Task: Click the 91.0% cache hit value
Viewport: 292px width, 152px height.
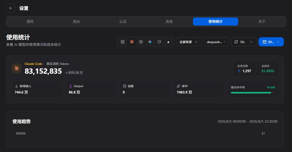Action: point(271,87)
